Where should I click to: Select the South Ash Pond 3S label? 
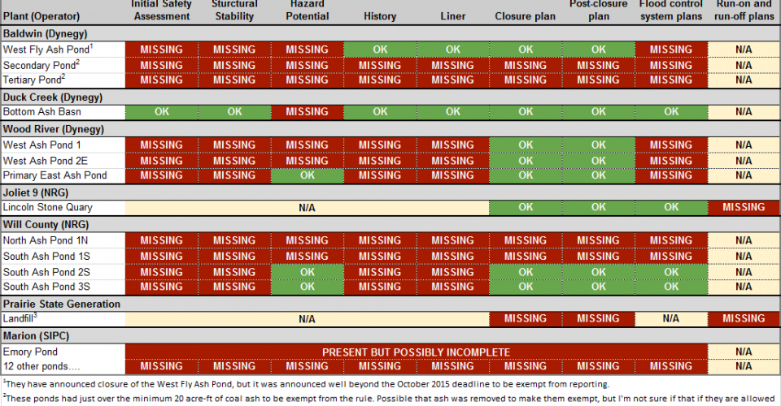pos(46,287)
